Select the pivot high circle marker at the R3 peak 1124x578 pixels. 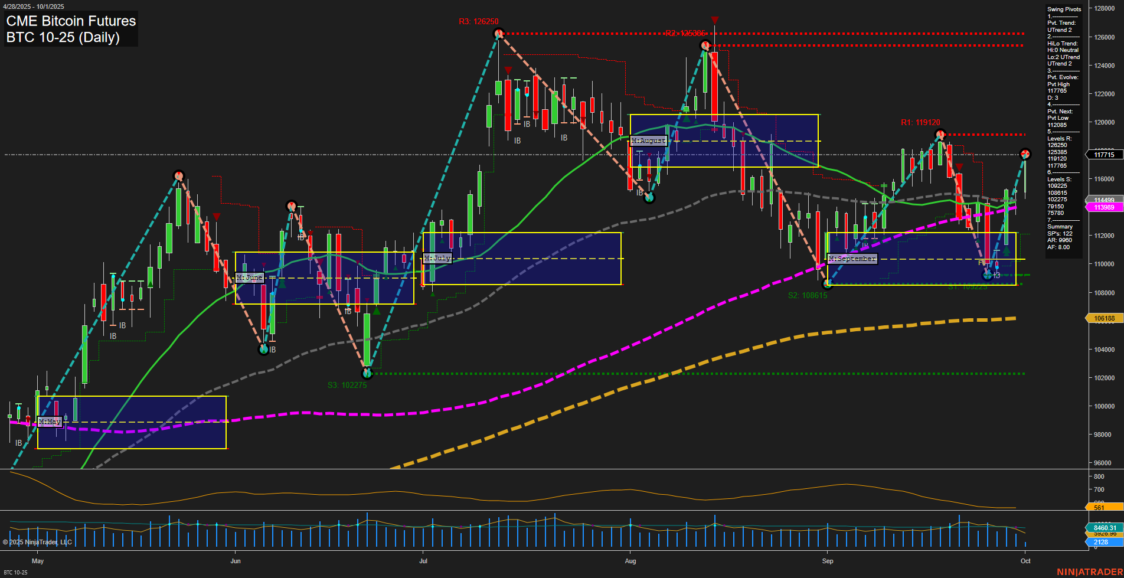tap(498, 33)
